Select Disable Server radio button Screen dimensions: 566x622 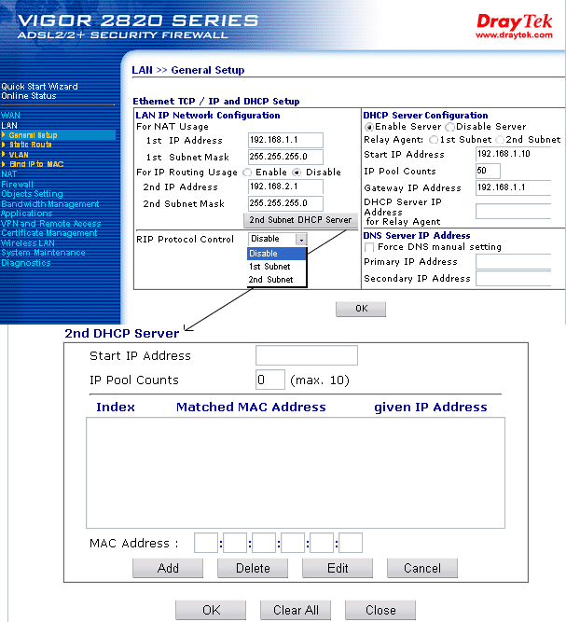tap(449, 128)
